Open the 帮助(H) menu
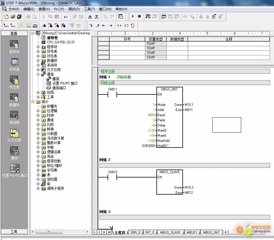 (121, 9)
